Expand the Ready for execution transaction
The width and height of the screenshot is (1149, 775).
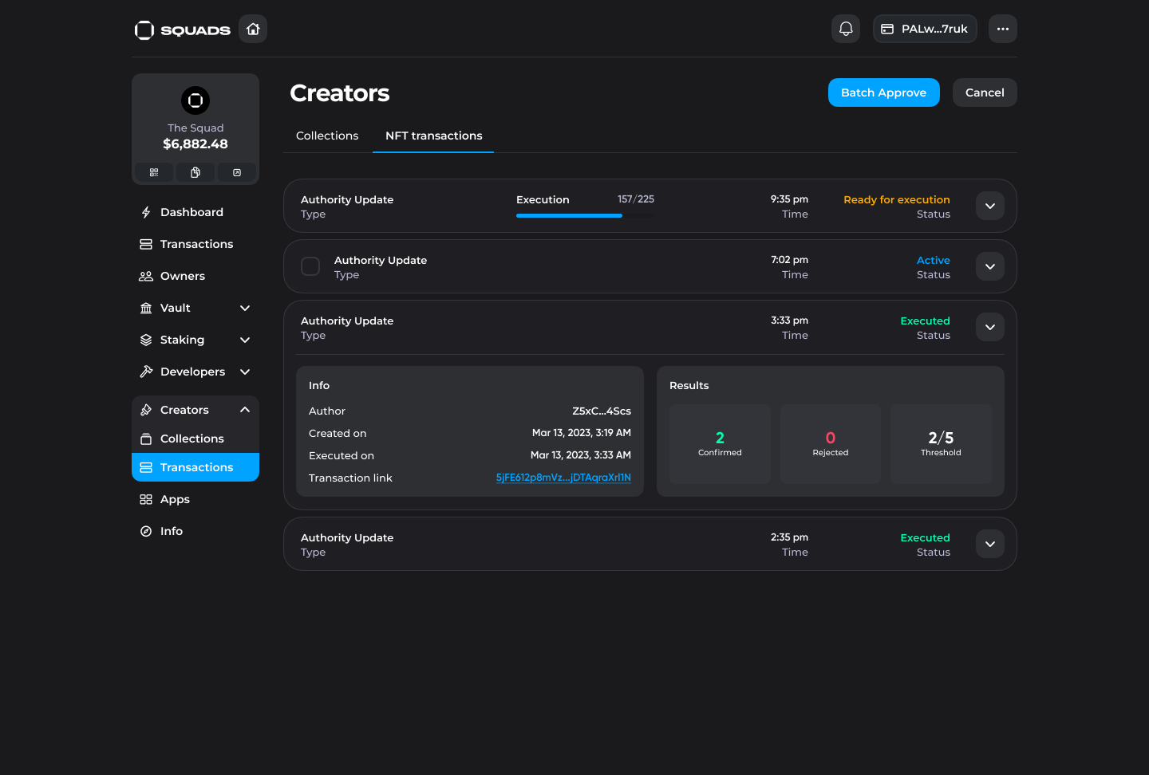[989, 206]
